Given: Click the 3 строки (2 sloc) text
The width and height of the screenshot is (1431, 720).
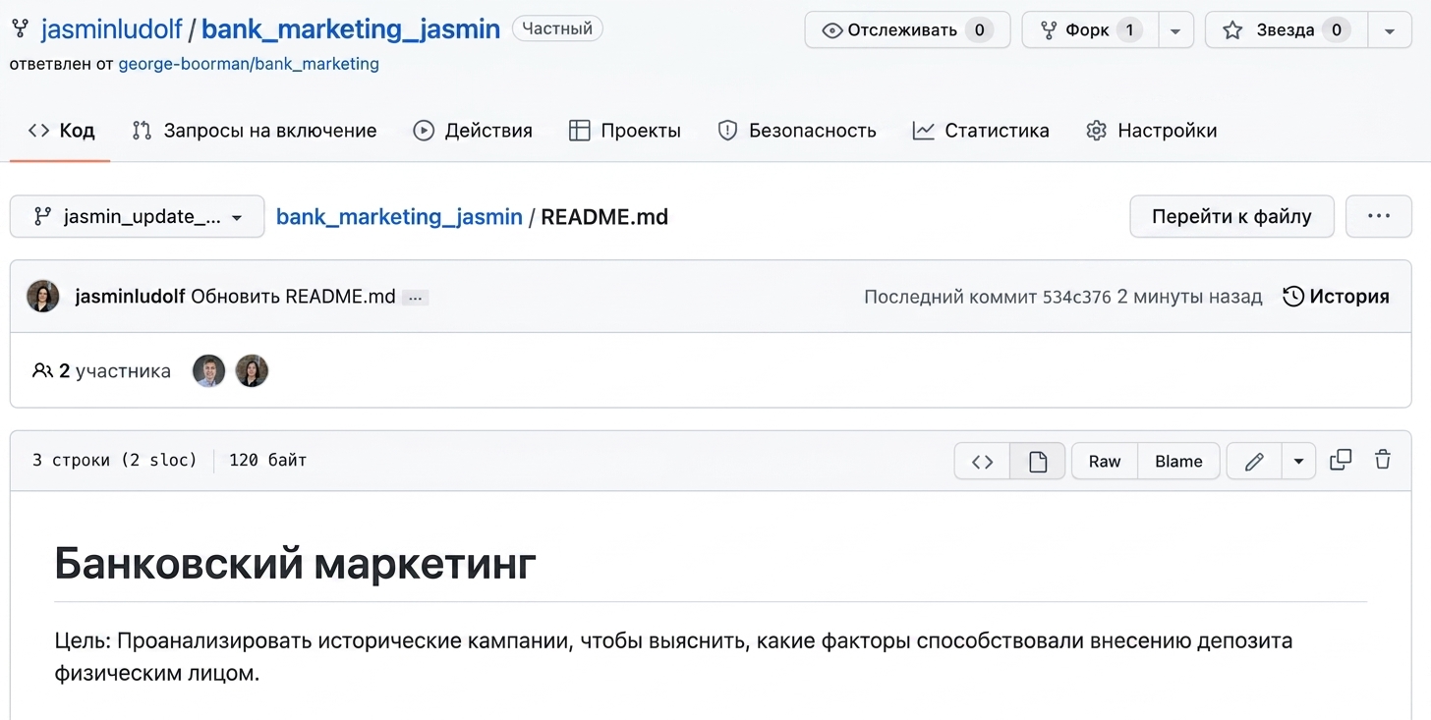Looking at the screenshot, I should (x=115, y=461).
